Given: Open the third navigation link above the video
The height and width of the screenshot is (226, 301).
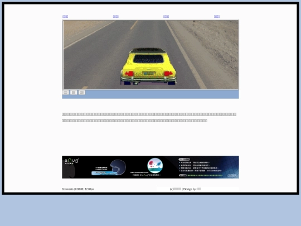Looking at the screenshot, I should [x=166, y=17].
